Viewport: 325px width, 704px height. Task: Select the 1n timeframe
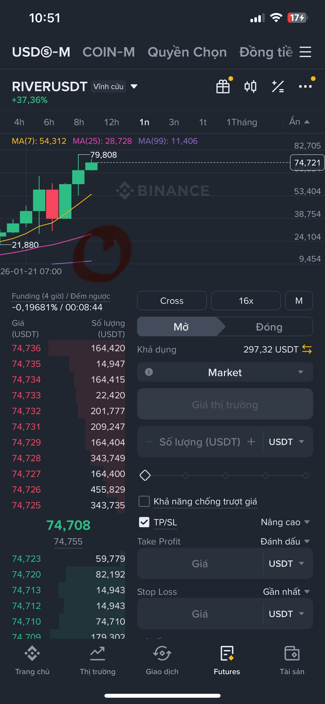coord(144,122)
